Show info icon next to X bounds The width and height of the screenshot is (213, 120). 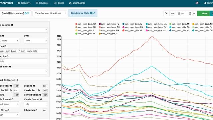(36, 110)
